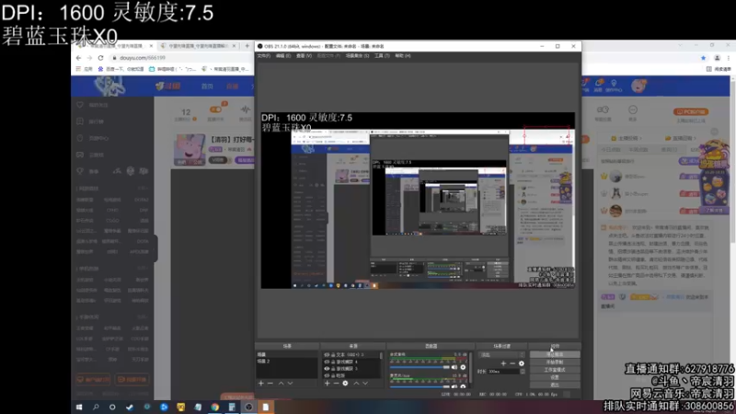Viewport: 736px width, 414px height.
Task: Open transition properties gear icon
Action: pyautogui.click(x=522, y=363)
